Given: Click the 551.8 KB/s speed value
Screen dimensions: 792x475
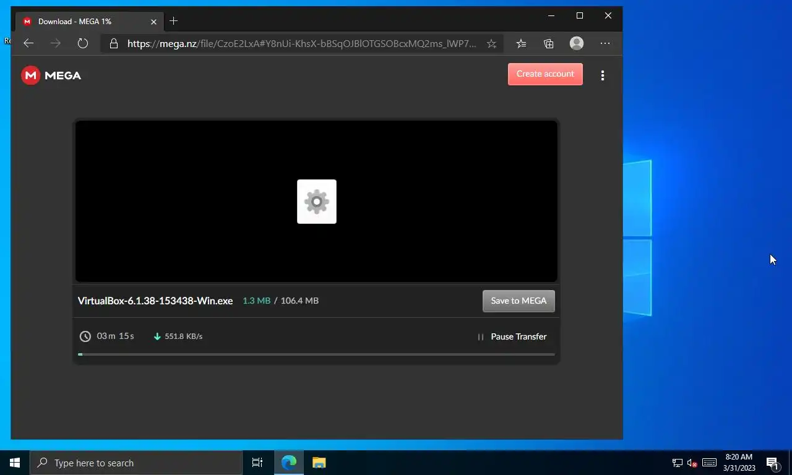Looking at the screenshot, I should coord(184,336).
